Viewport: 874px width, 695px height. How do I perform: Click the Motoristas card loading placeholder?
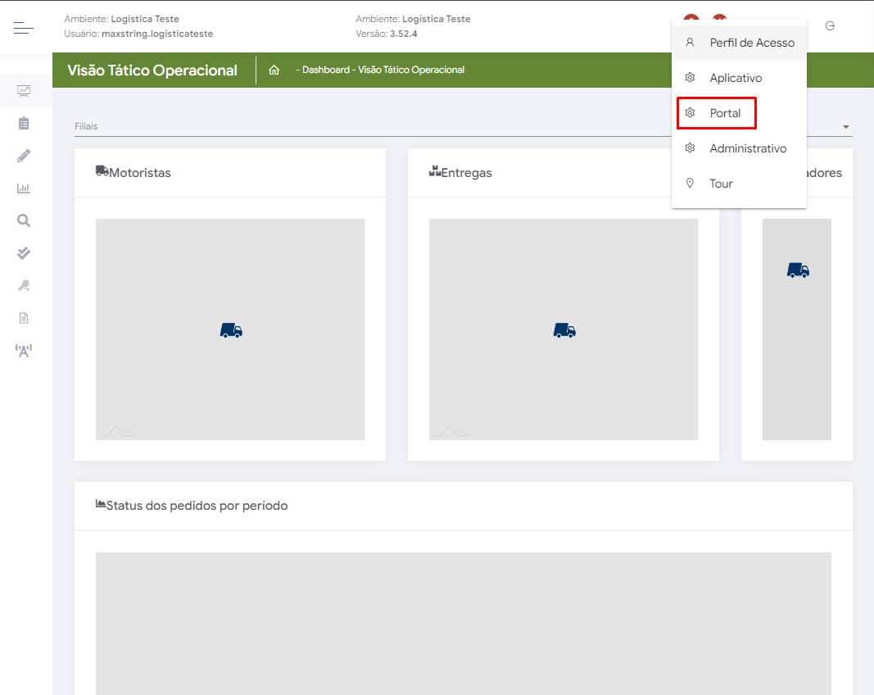point(230,329)
